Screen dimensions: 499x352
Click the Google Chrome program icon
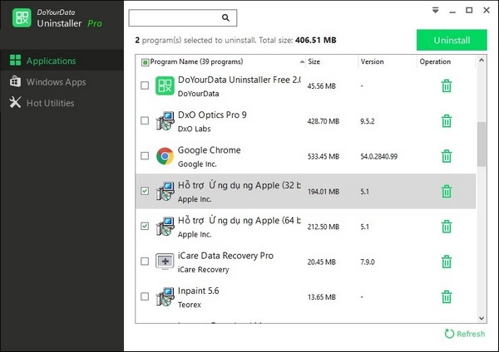click(x=165, y=156)
